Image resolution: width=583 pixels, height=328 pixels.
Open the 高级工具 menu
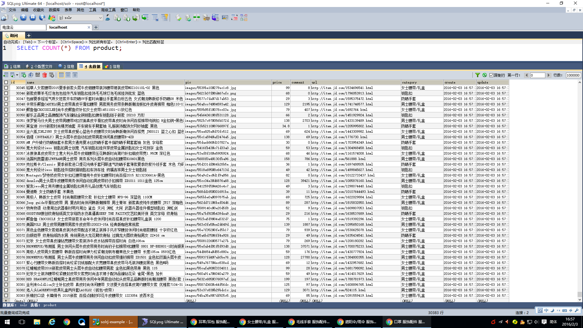coord(108,10)
